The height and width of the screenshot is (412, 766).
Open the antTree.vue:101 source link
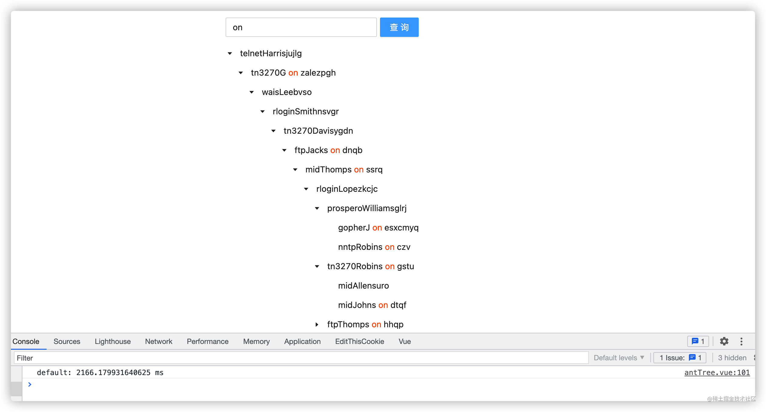click(717, 372)
